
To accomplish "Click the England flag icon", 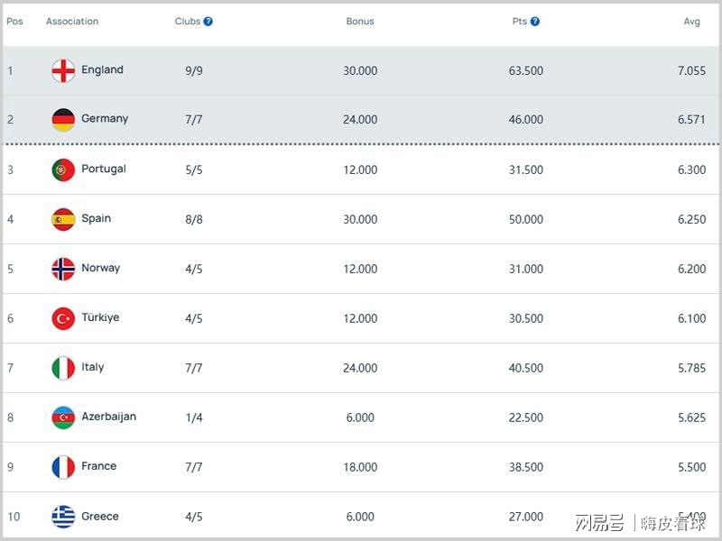I will coord(63,71).
